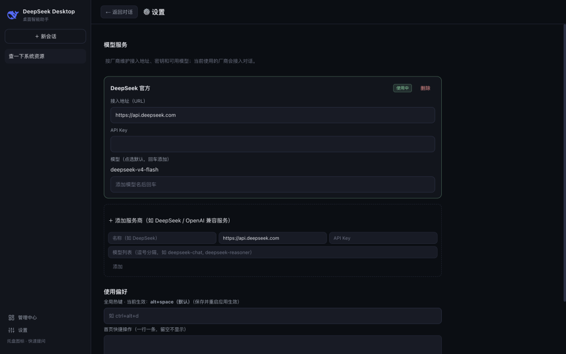Click the 使用中 status badge
The image size is (566, 354).
point(402,88)
